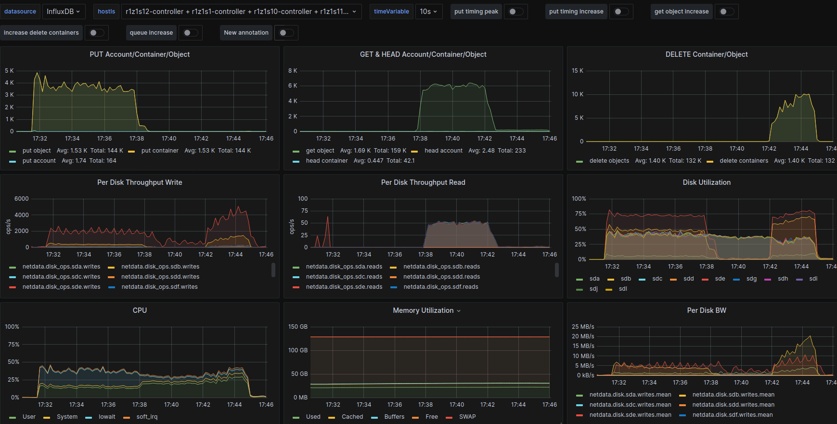This screenshot has height=424, width=837.
Task: Open the timeVariable 10s interval dropdown
Action: (428, 12)
